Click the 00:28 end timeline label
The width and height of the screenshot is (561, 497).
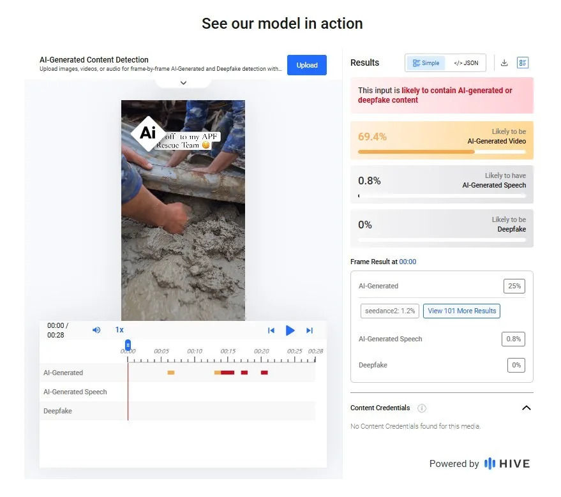[x=315, y=351]
